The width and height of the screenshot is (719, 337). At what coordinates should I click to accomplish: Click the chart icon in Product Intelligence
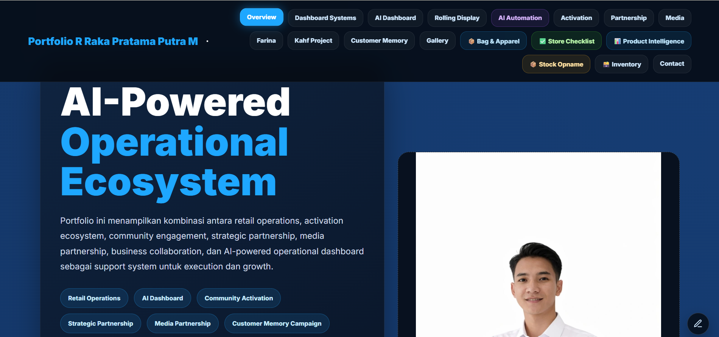click(x=617, y=41)
